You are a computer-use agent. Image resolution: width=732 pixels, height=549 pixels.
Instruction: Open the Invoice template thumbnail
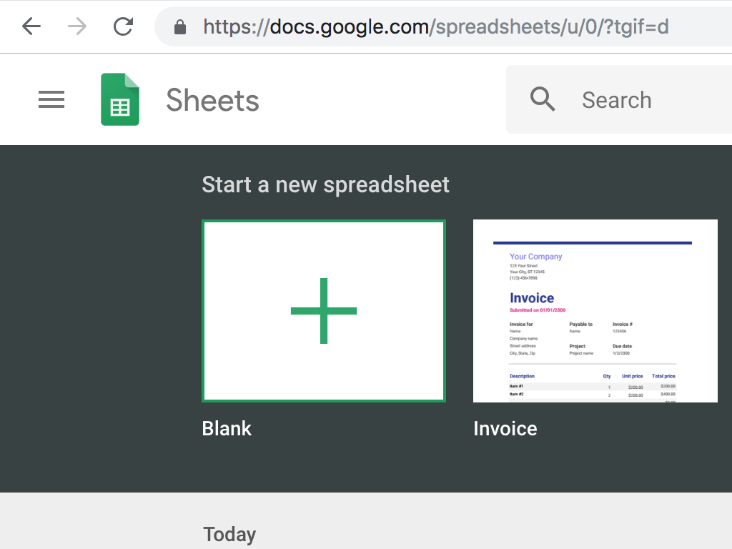(x=595, y=311)
